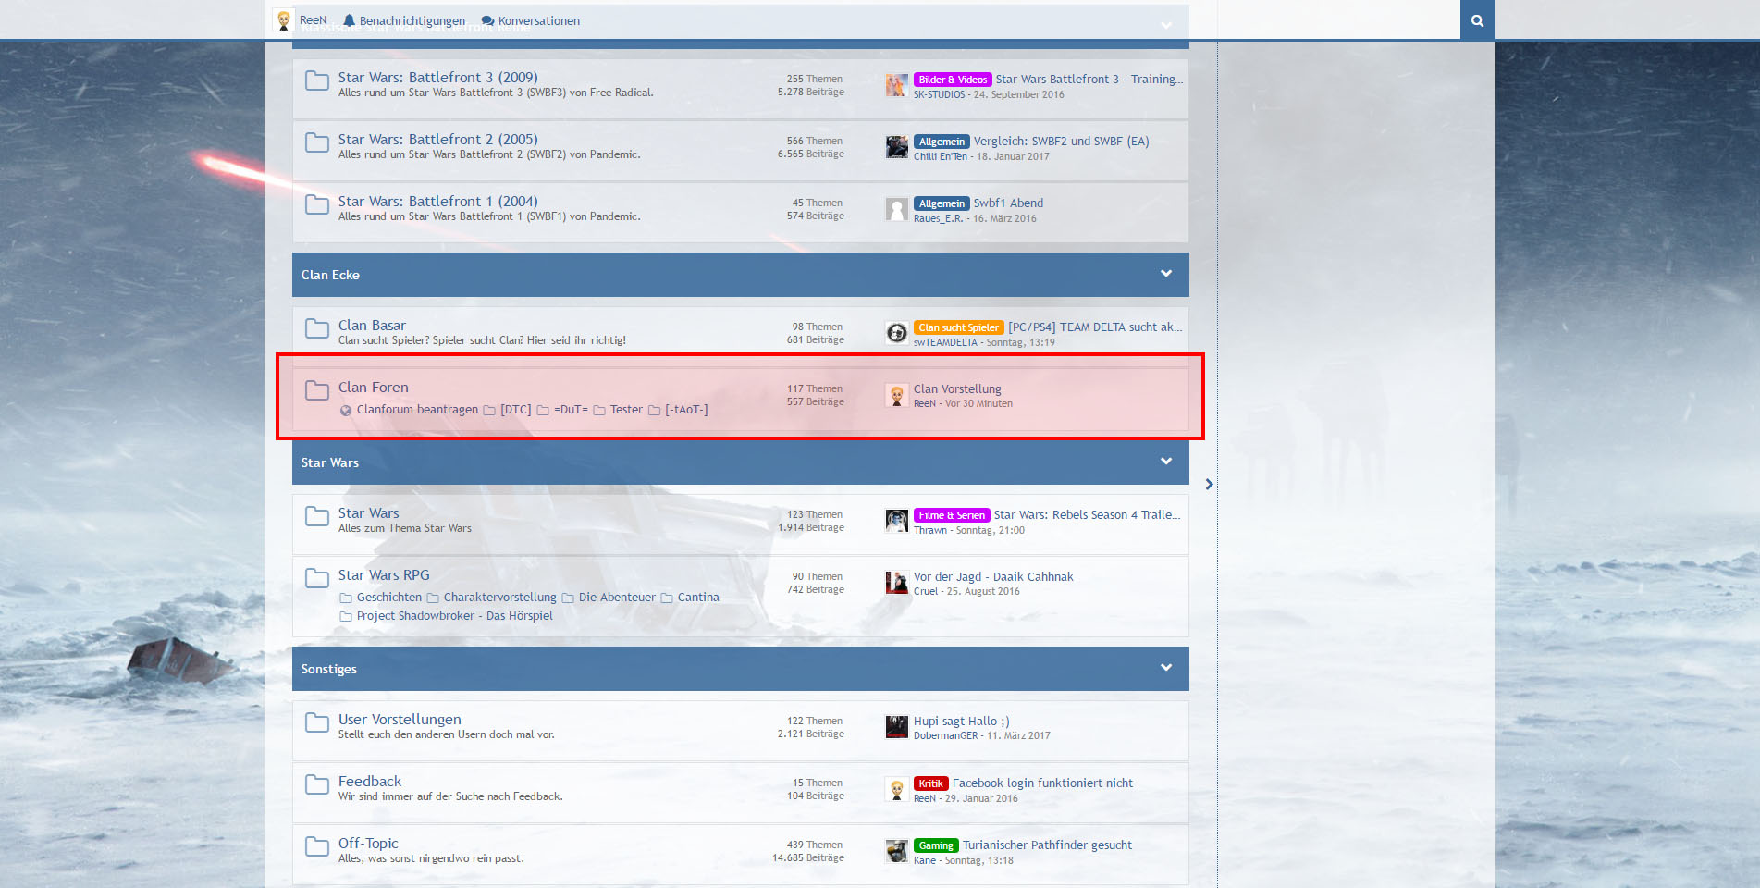
Task: Click small folder icon before Tester
Action: point(599,411)
